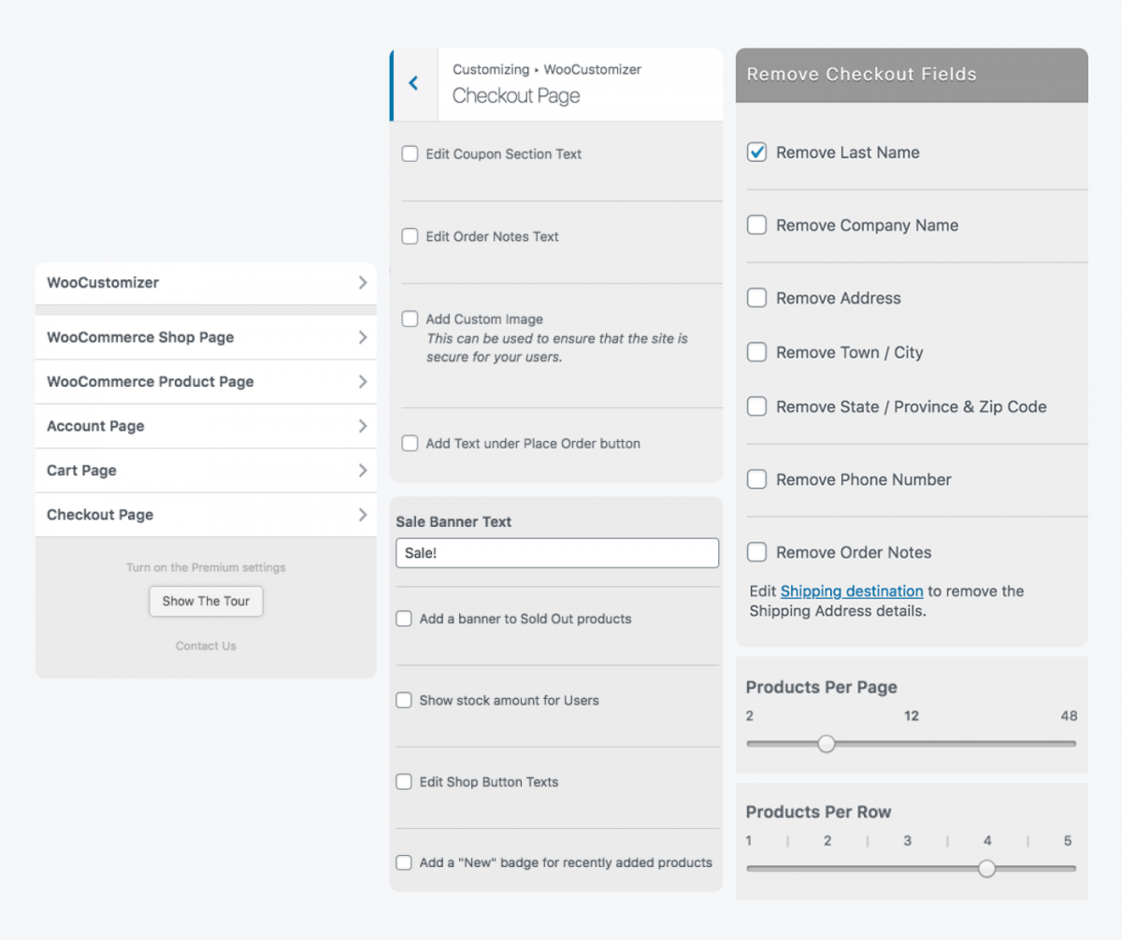Expand the WooCustomizer section chevron
Viewport: 1122px width, 940px height.
363,282
